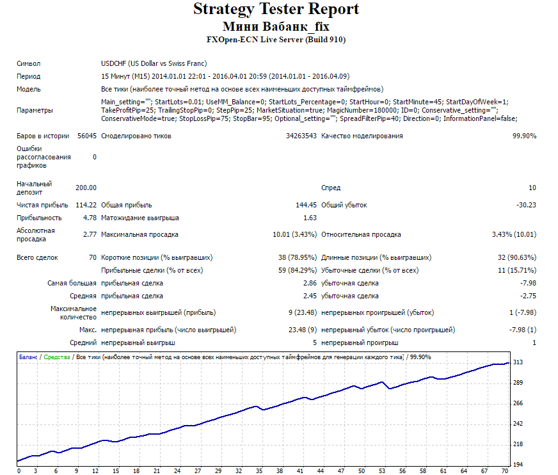
Task: Click the 'Общая прибыль' label
Action: coord(126,205)
